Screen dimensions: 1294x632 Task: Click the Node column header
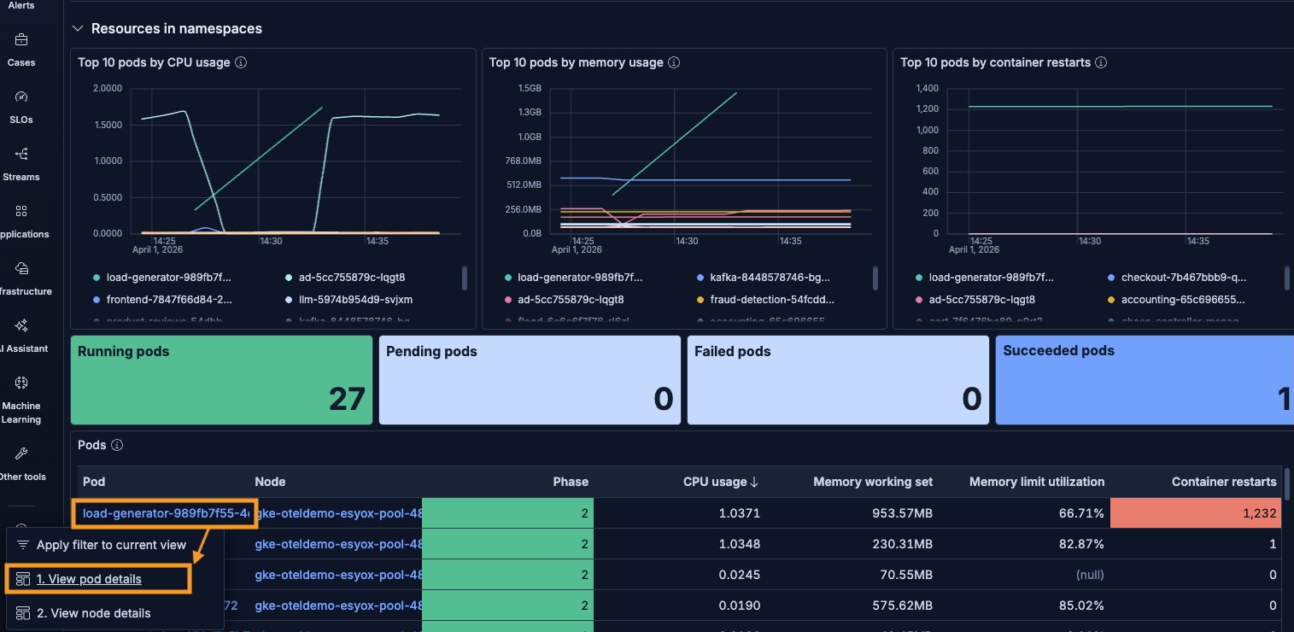point(270,482)
